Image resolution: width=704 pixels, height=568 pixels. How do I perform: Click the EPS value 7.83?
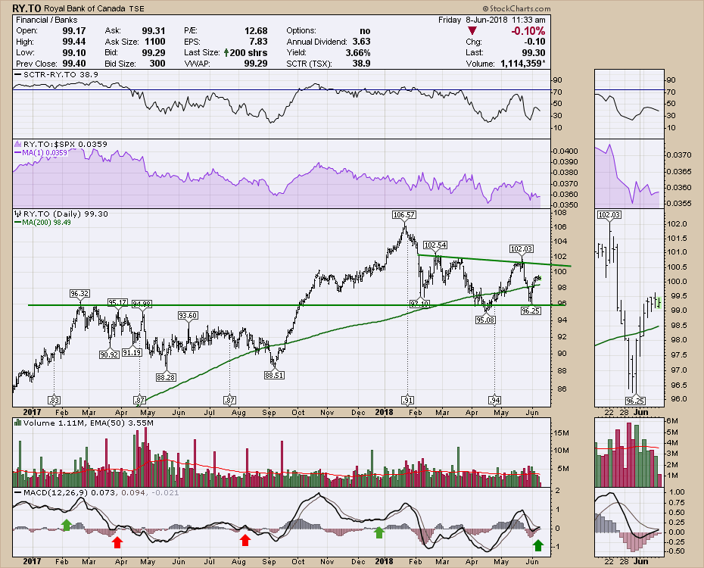tap(258, 42)
